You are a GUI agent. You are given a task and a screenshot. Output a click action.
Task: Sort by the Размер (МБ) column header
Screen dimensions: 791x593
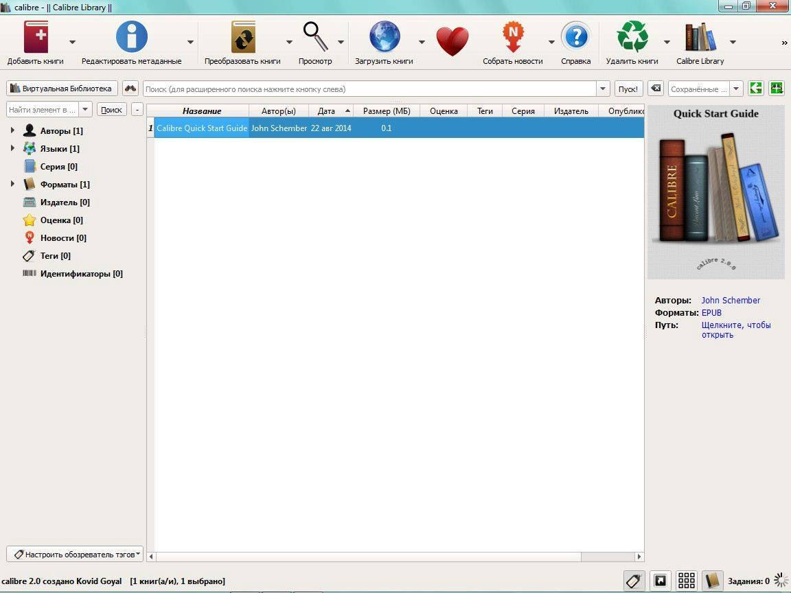[x=387, y=111]
